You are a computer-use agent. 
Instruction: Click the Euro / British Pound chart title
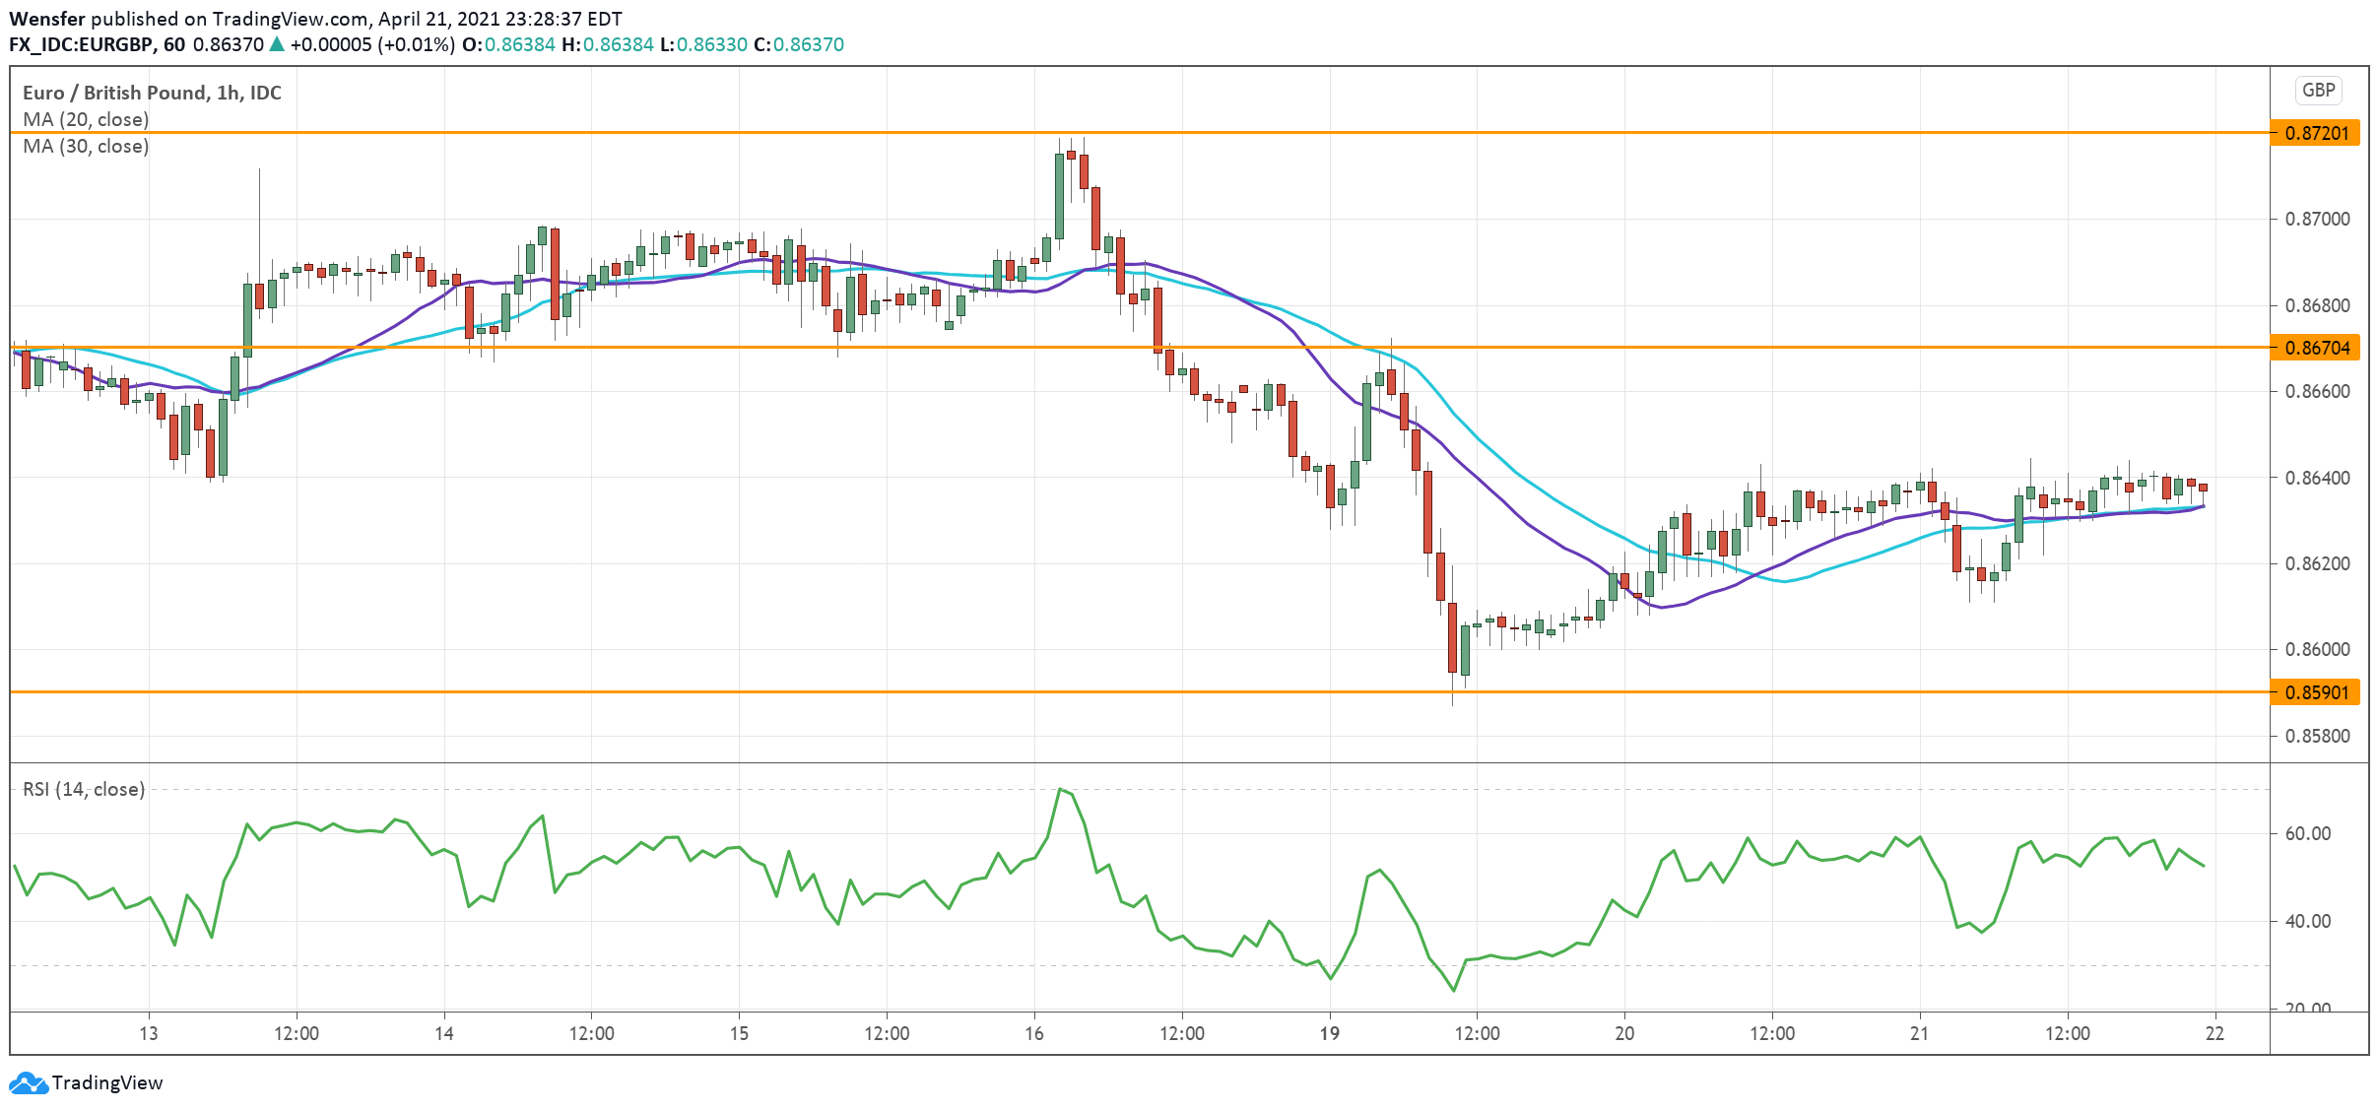152,93
